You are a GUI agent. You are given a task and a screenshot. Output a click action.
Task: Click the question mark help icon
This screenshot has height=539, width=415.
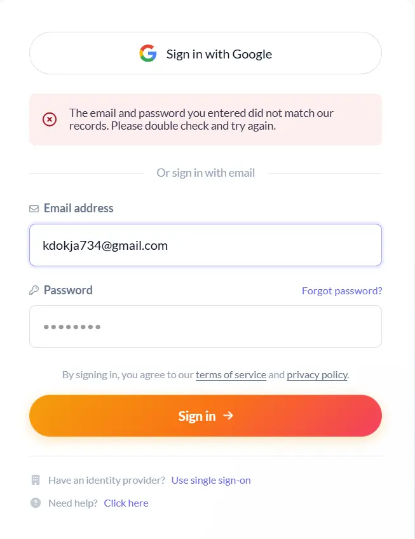[x=36, y=503]
